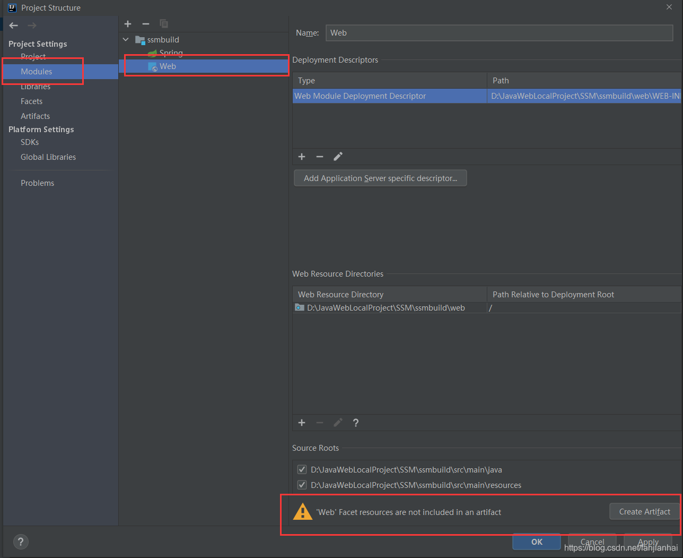Click the '/' deployment root path cell
This screenshot has width=683, height=558.
coord(584,308)
